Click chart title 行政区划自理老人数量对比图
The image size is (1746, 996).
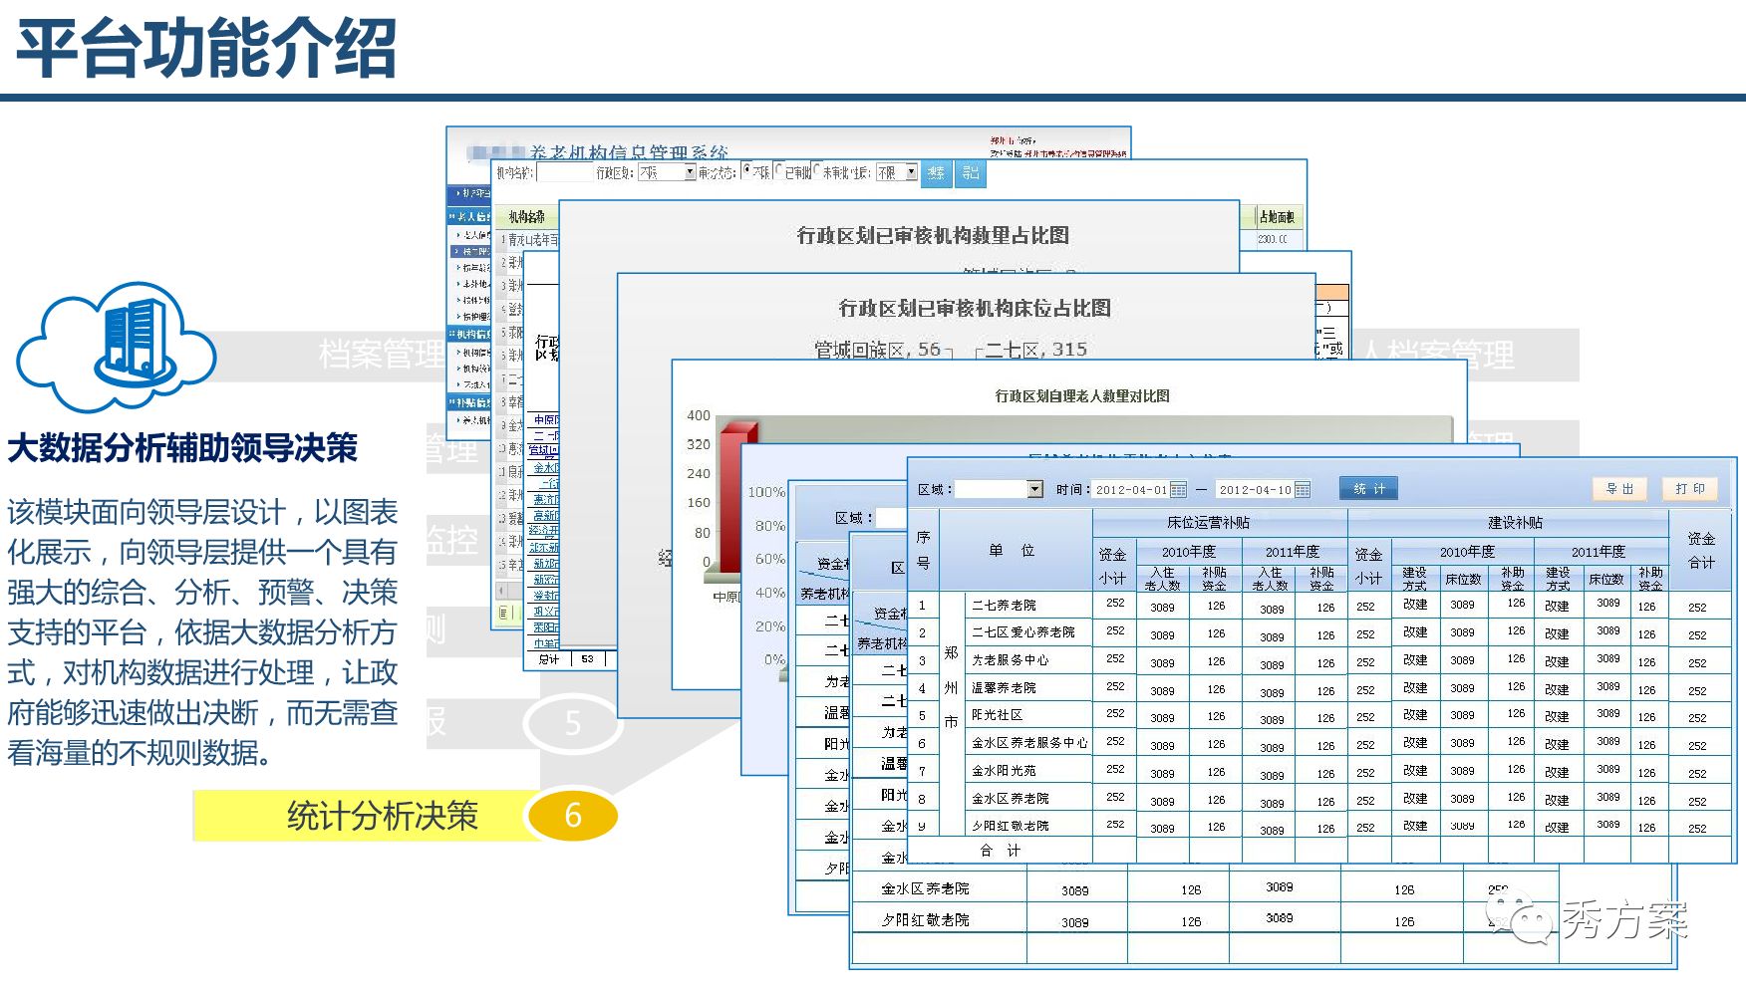tap(1082, 395)
